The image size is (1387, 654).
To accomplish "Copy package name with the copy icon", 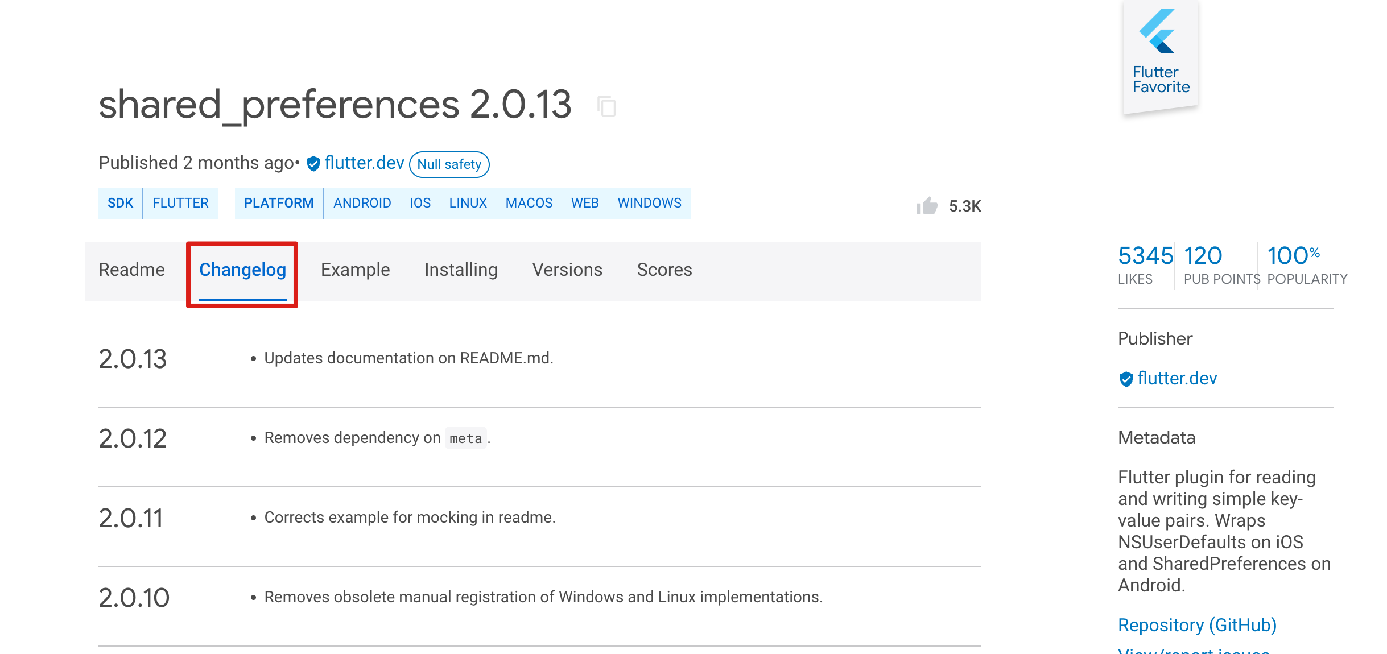I will pos(606,106).
